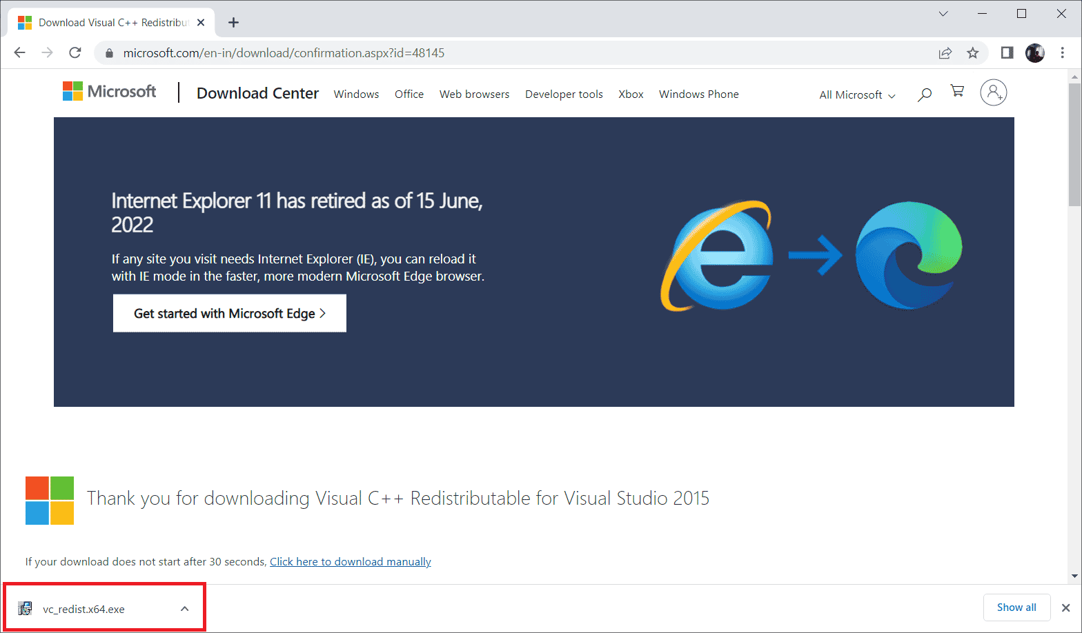The width and height of the screenshot is (1082, 633).
Task: Share this page via the share icon
Action: coord(945,53)
